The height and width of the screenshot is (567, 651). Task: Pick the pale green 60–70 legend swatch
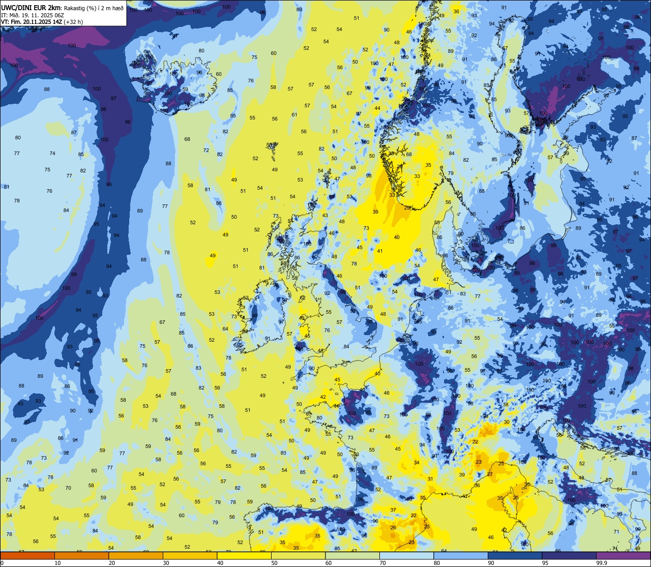click(352, 555)
